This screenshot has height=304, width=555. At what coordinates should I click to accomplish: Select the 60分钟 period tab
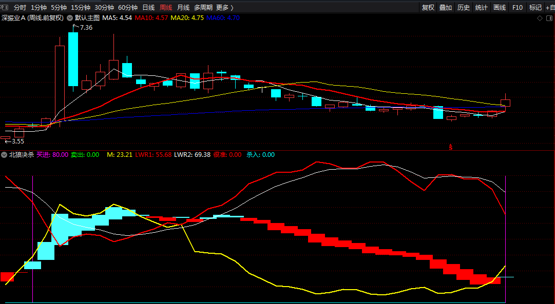[128, 7]
